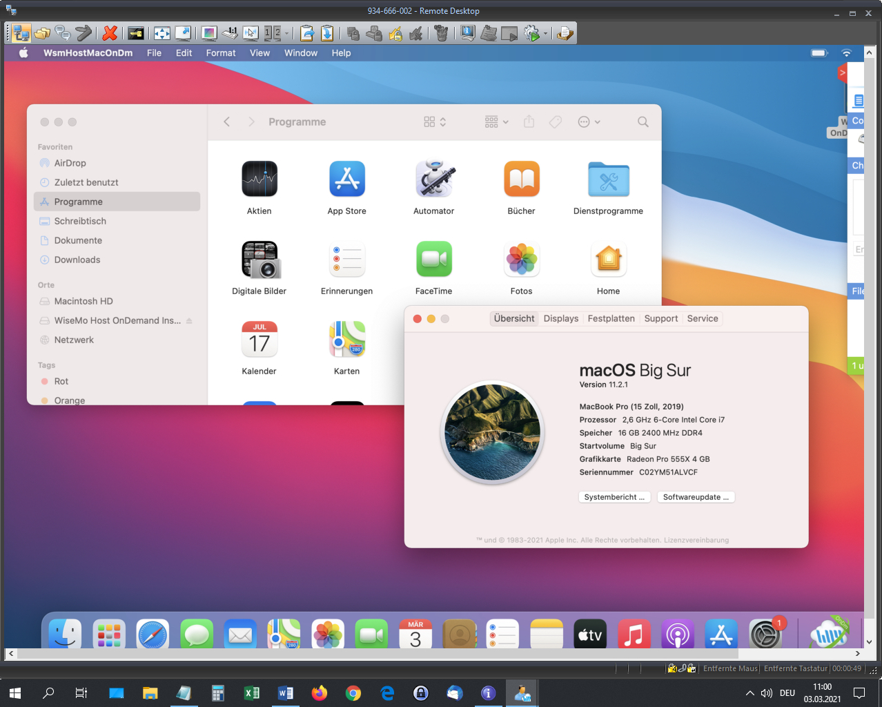The width and height of the screenshot is (882, 707).
Task: Click the Finder search magnifier icon
Action: coord(643,122)
